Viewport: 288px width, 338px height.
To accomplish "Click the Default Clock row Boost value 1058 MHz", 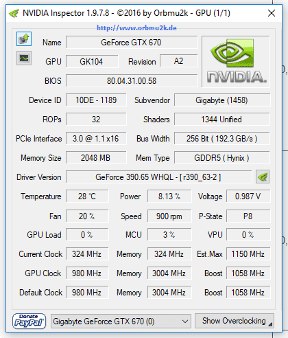I will [x=248, y=292].
